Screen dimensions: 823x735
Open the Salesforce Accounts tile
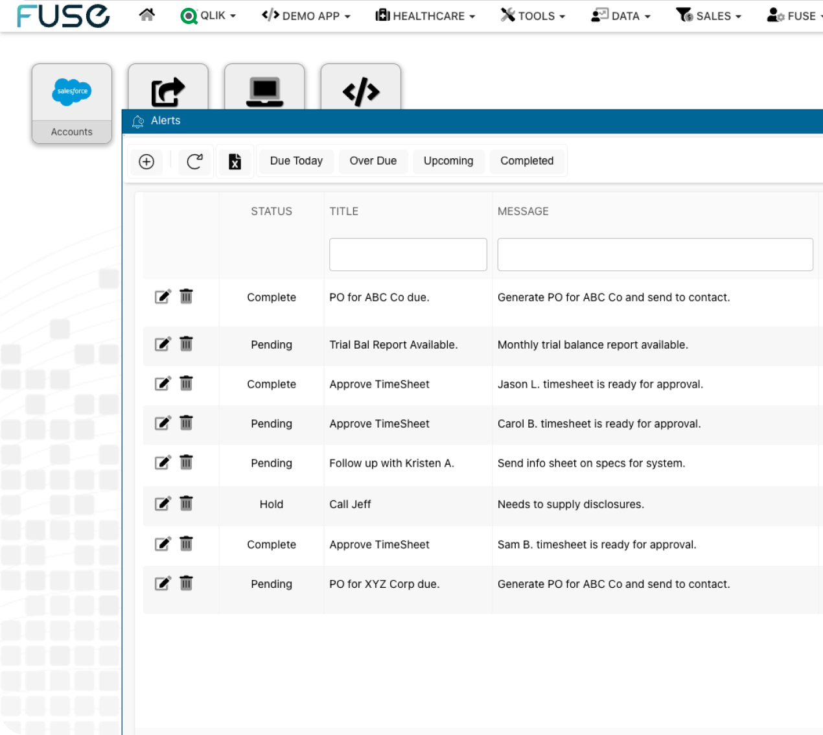pos(72,103)
